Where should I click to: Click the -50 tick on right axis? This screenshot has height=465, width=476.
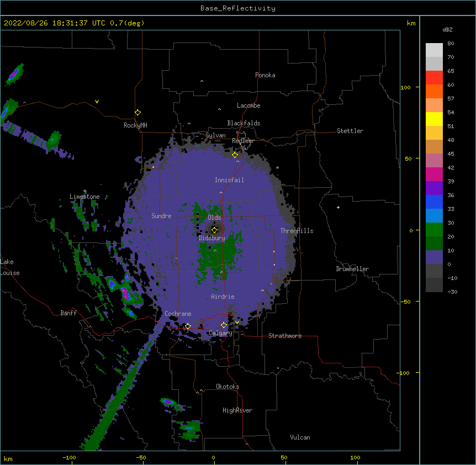pyautogui.click(x=405, y=302)
